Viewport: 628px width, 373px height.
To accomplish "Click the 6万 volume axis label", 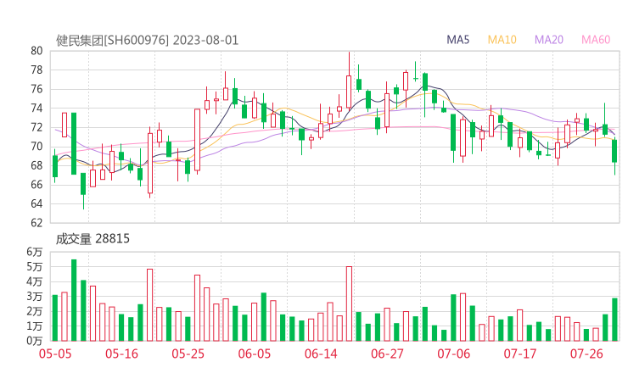I will tap(35, 252).
